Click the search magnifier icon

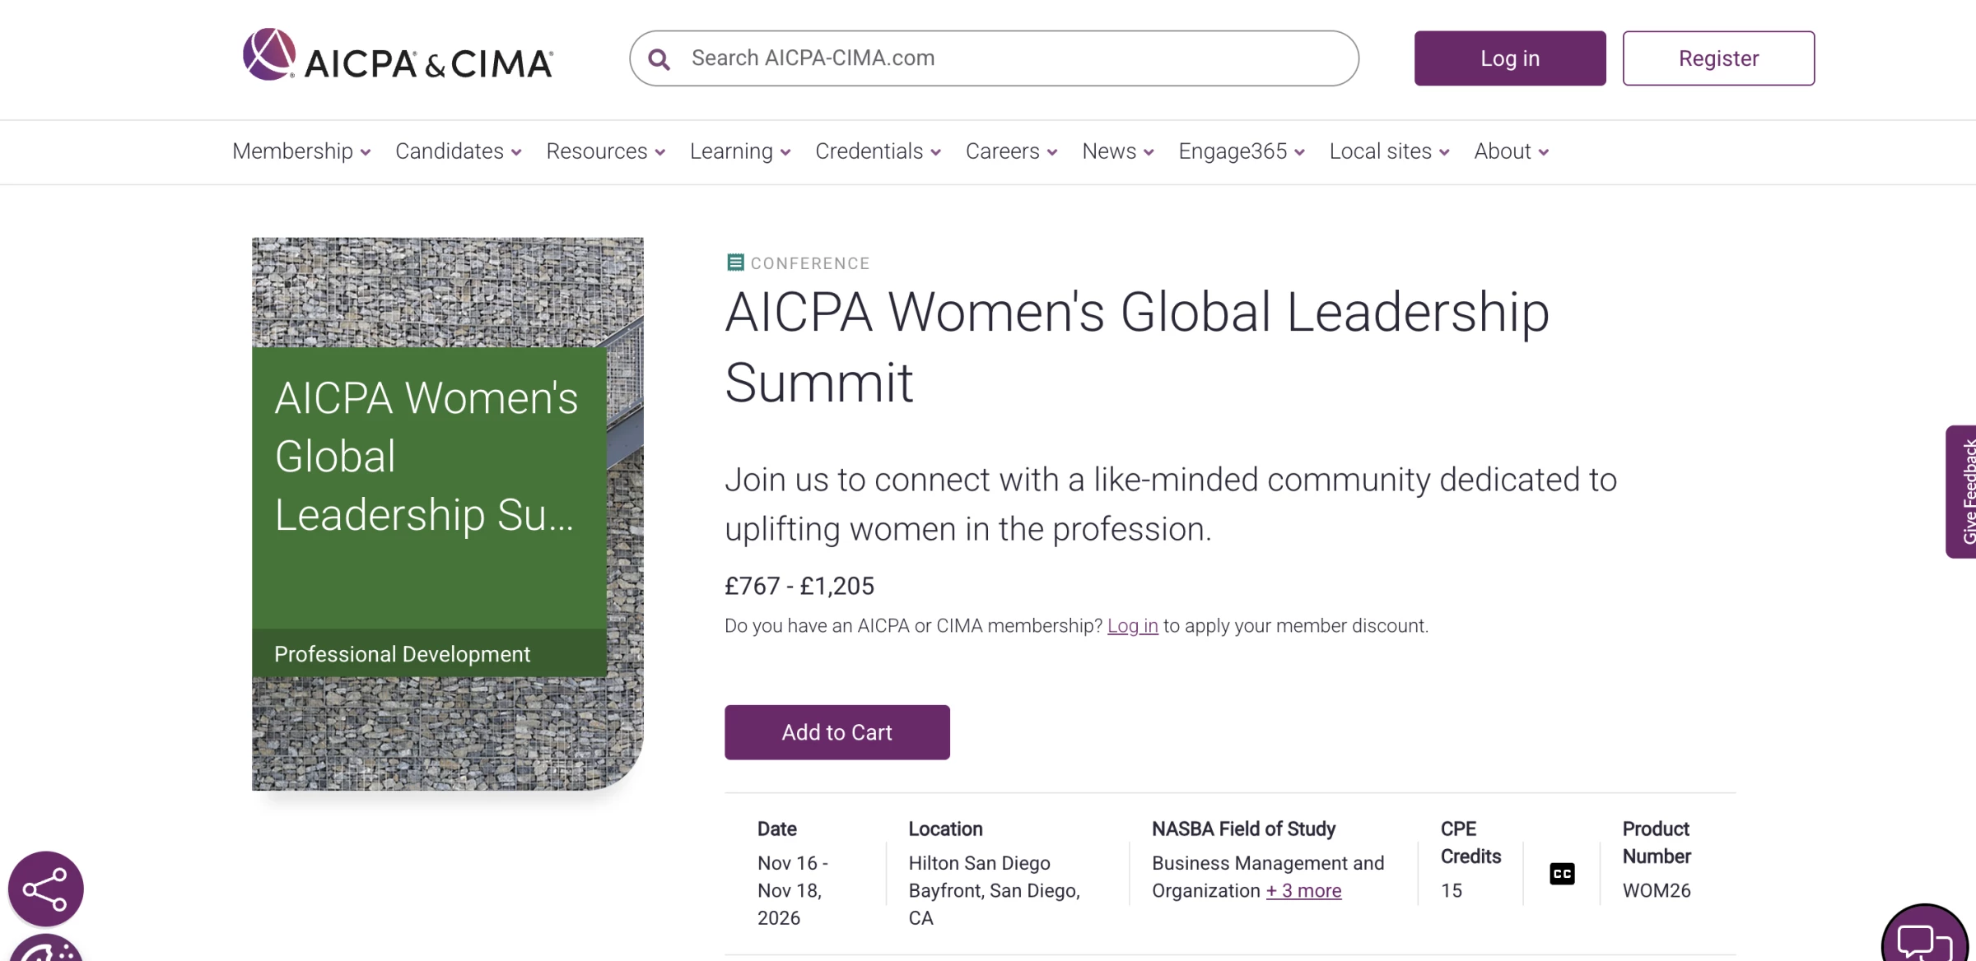tap(659, 58)
